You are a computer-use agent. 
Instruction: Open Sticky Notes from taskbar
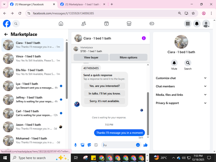[x=93, y=158]
